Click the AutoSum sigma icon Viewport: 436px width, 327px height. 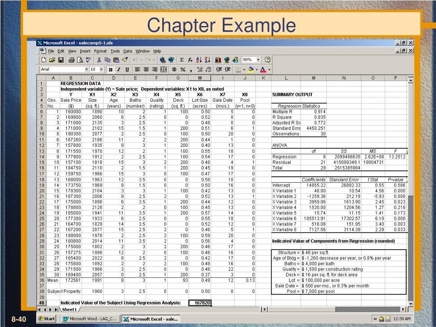182,60
